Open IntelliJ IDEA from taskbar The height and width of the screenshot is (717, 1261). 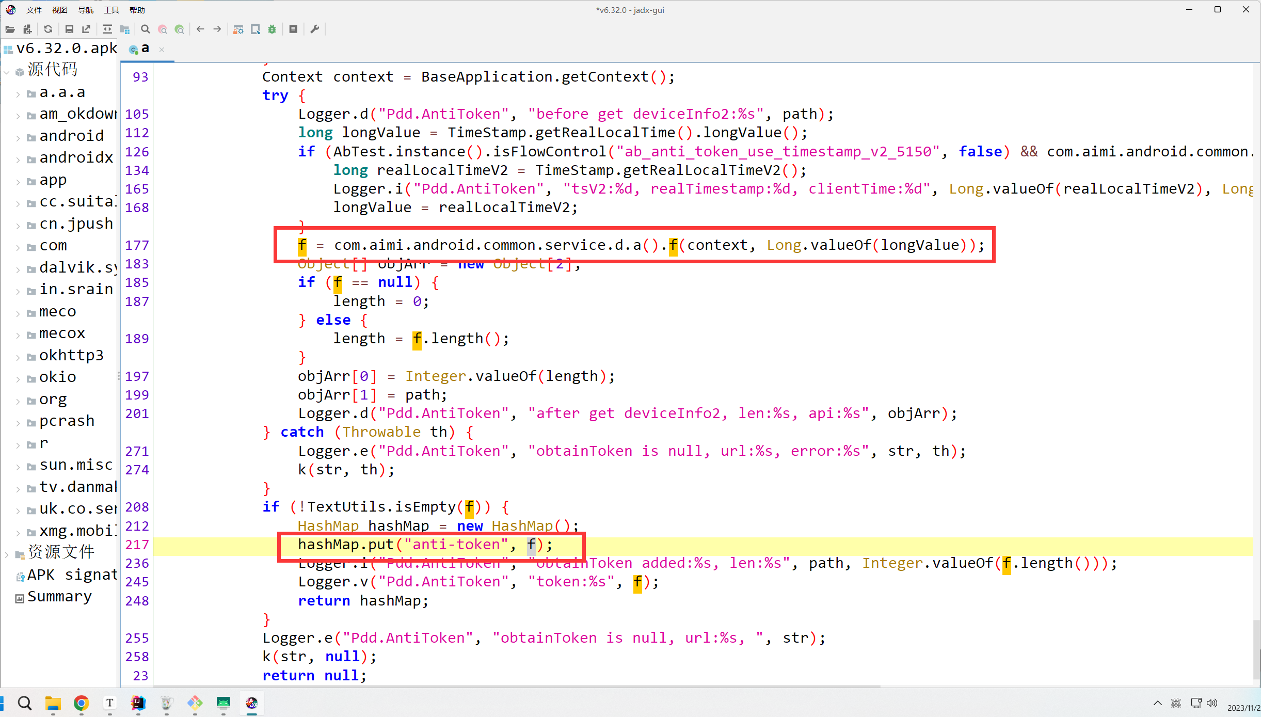(138, 703)
